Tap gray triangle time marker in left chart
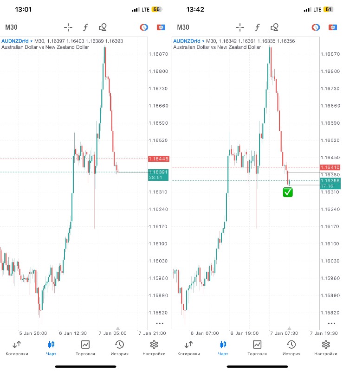The image size is (343, 371). pyautogui.click(x=117, y=328)
